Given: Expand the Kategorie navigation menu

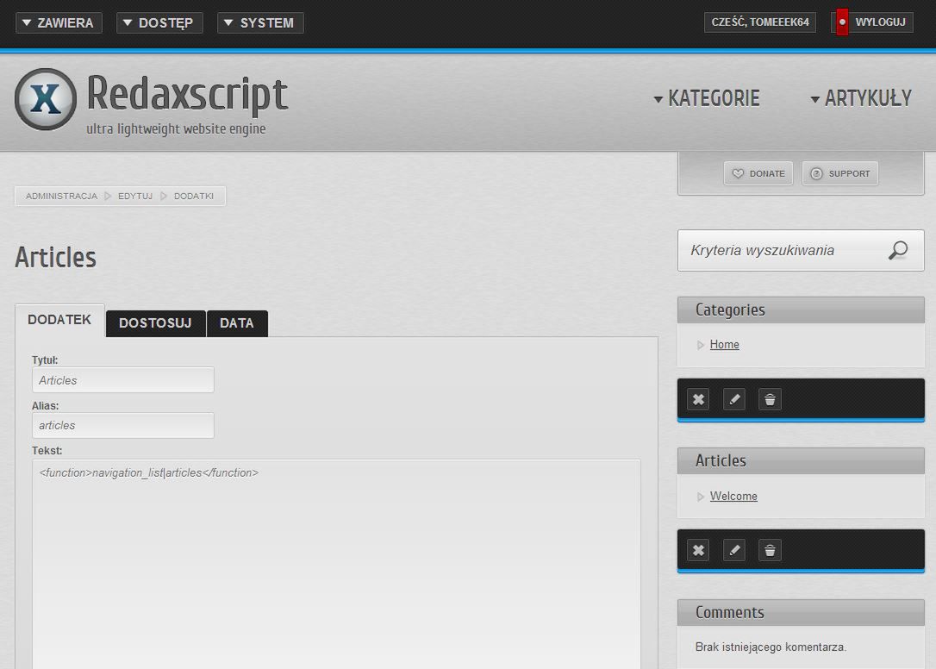Looking at the screenshot, I should (707, 98).
